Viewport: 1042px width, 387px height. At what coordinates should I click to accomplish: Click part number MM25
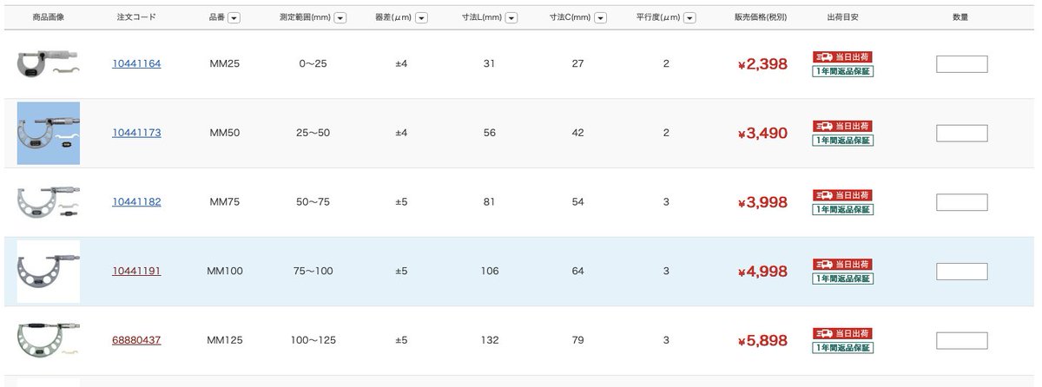(225, 64)
